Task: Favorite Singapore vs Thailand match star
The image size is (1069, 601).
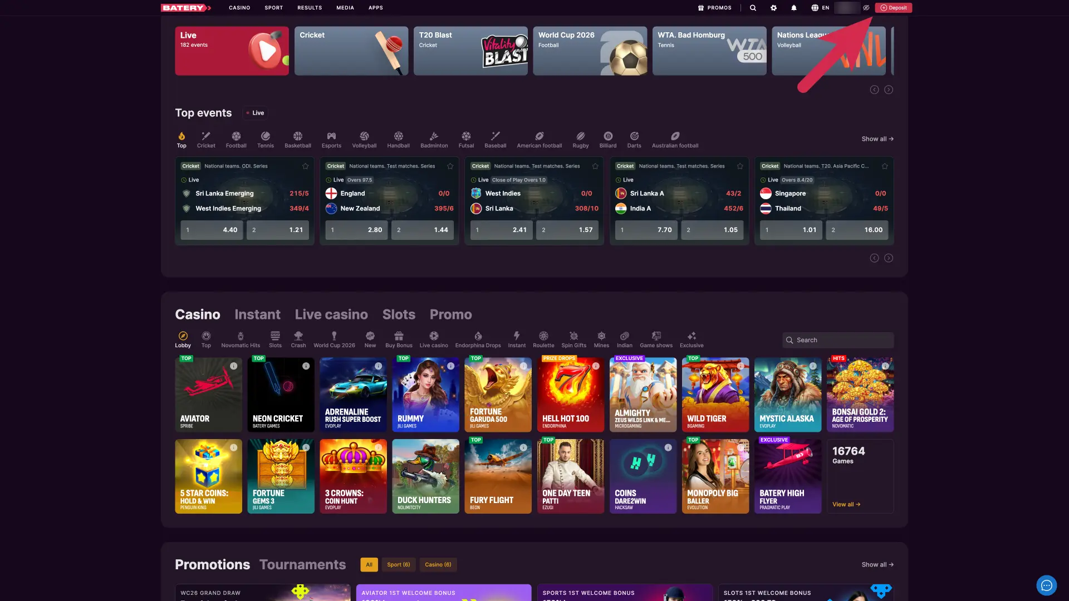Action: [885, 166]
